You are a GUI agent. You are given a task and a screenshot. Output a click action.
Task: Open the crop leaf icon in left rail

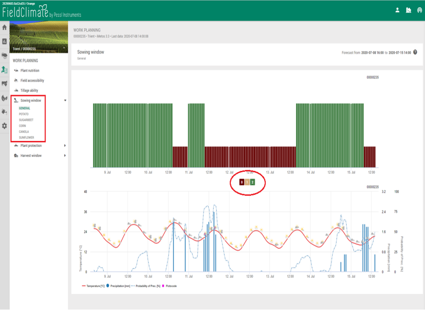coord(5,98)
